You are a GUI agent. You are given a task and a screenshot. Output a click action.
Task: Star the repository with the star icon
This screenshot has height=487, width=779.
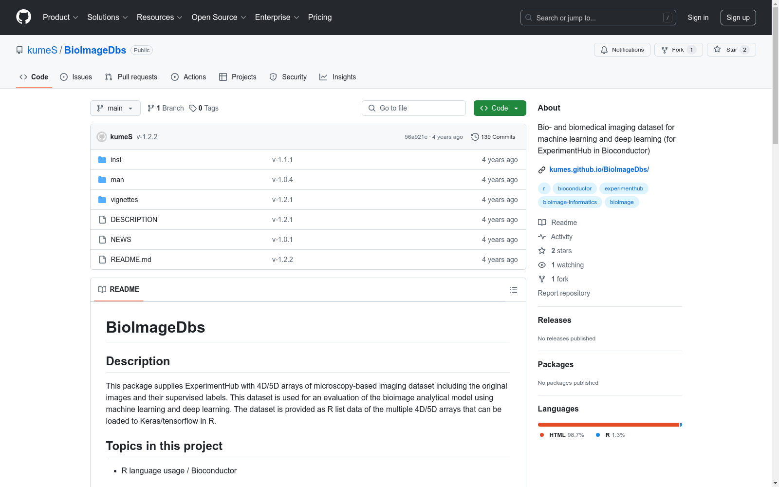[x=717, y=49]
